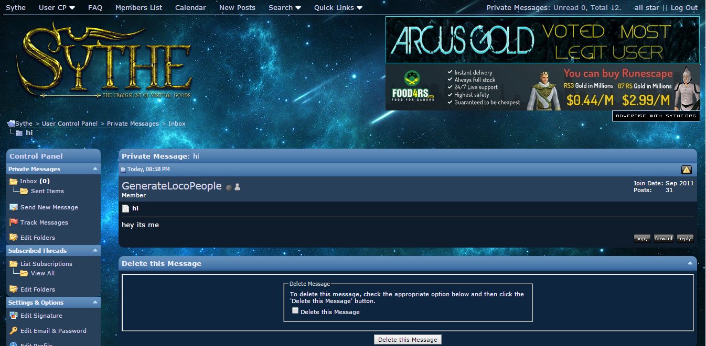Go to Inbox breadcrumb link

(x=177, y=124)
